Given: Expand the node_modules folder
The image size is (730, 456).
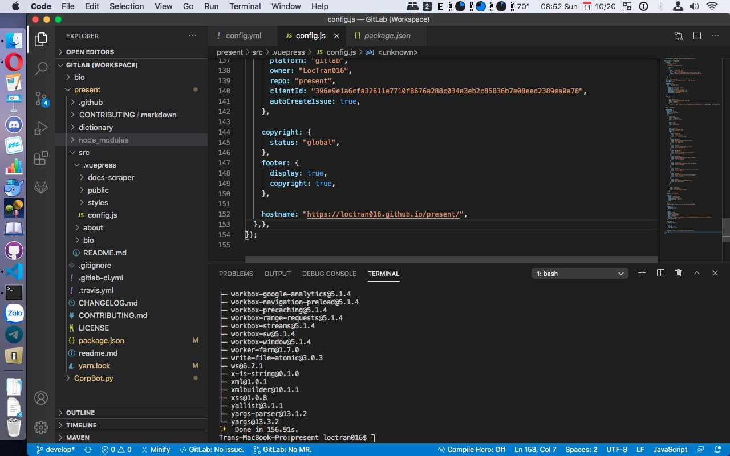Looking at the screenshot, I should [x=103, y=140].
